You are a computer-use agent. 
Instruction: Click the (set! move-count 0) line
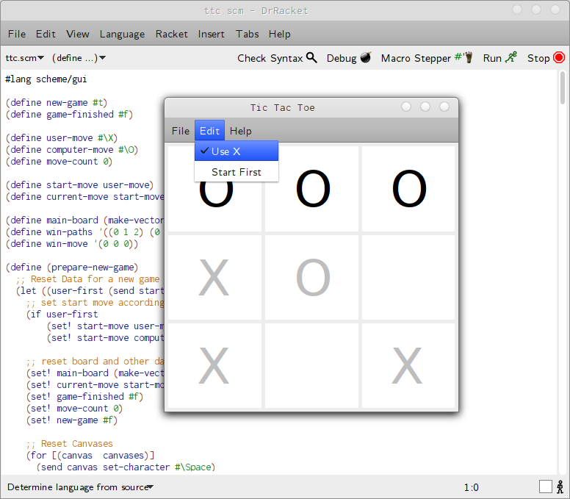pos(74,408)
